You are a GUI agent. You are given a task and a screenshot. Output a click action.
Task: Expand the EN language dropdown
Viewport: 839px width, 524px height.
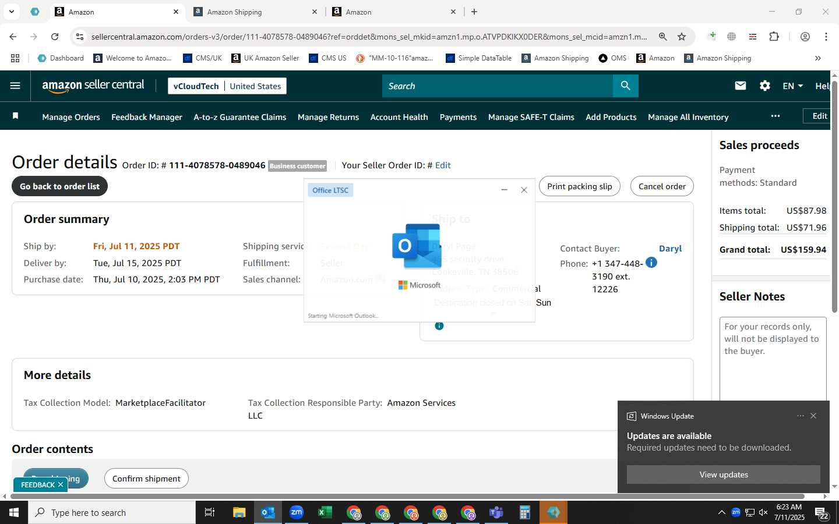(x=792, y=86)
